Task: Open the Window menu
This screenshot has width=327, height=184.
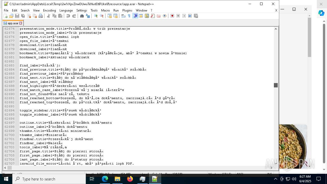Action: pos(142,10)
